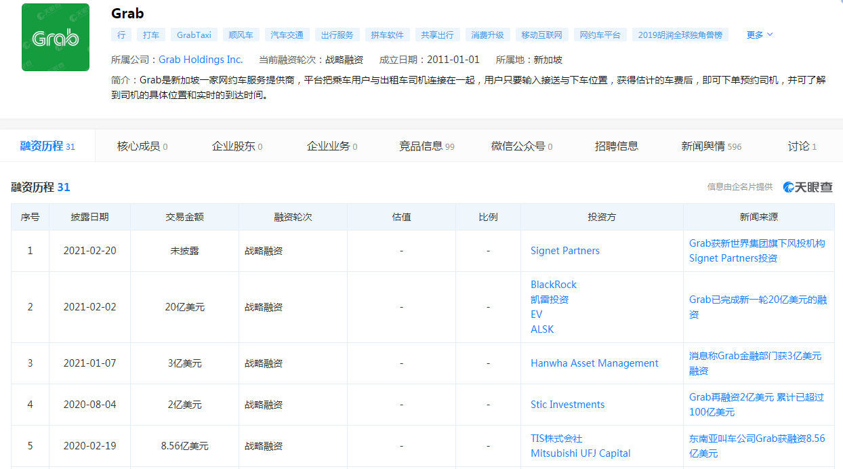Image resolution: width=843 pixels, height=469 pixels.
Task: Click the 比例 column header
Action: pos(489,217)
